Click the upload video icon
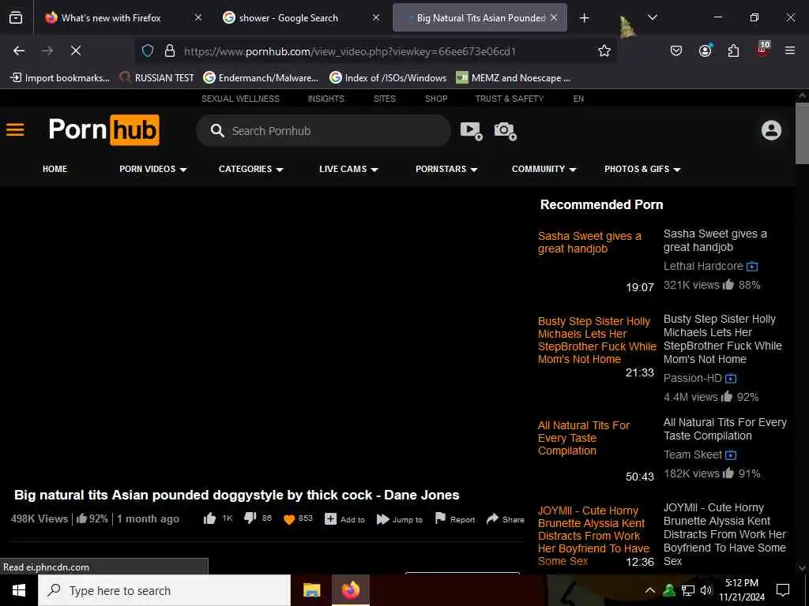Screen dimensions: 809x606 (x=471, y=131)
